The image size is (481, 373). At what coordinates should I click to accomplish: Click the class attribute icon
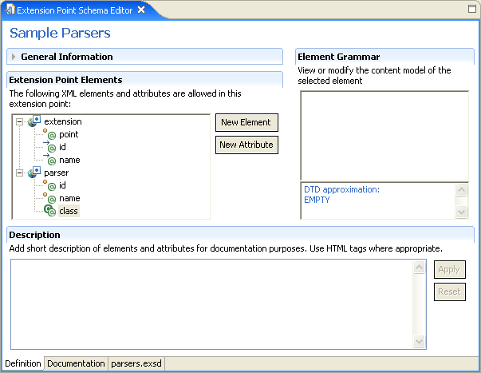pyautogui.click(x=49, y=211)
